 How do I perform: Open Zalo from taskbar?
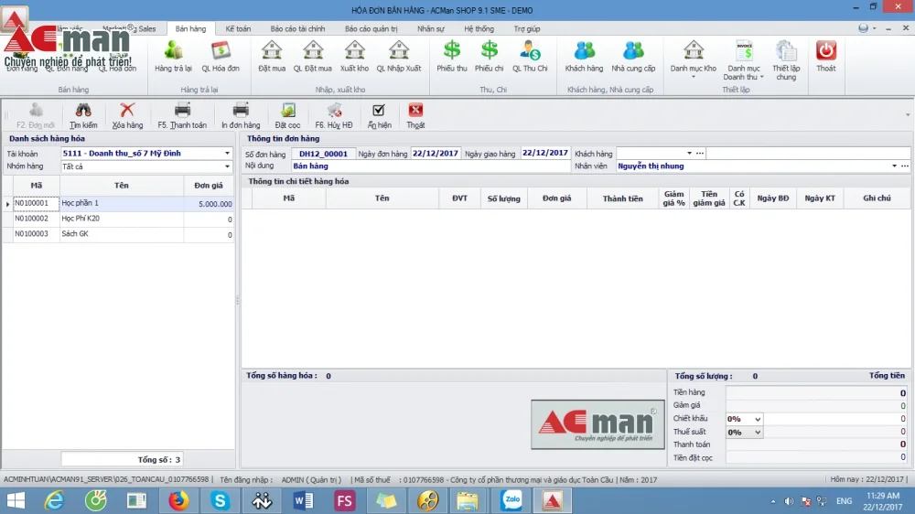pos(511,500)
